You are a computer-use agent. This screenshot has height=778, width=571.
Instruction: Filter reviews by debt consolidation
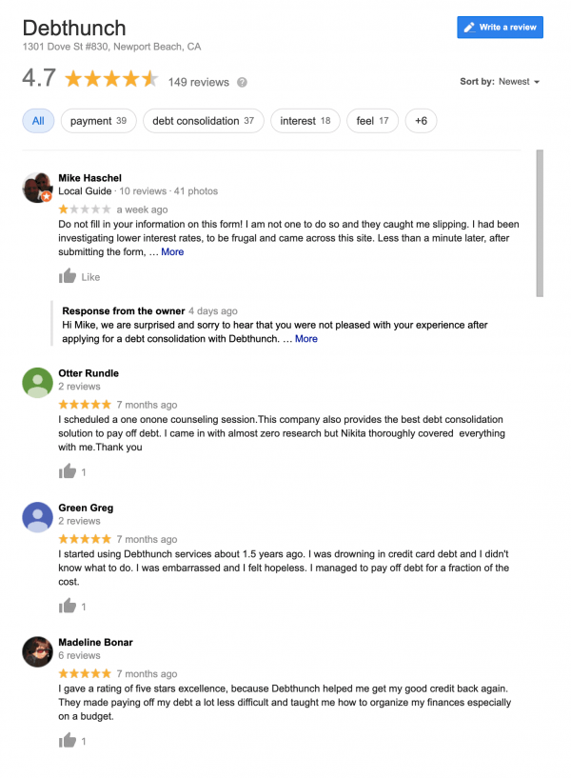click(x=204, y=121)
